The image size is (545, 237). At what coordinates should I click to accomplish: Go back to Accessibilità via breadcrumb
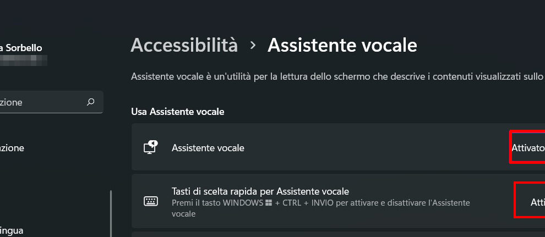pyautogui.click(x=184, y=45)
